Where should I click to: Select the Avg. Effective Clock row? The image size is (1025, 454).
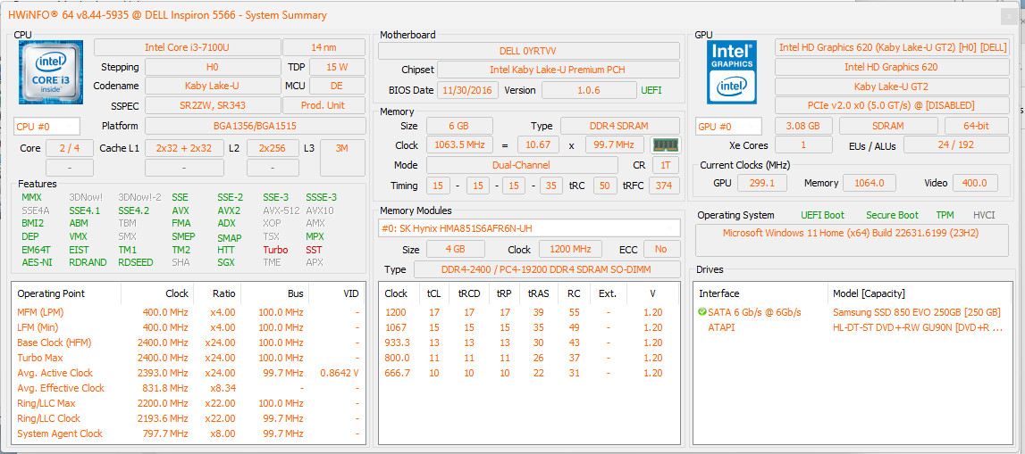(x=189, y=388)
